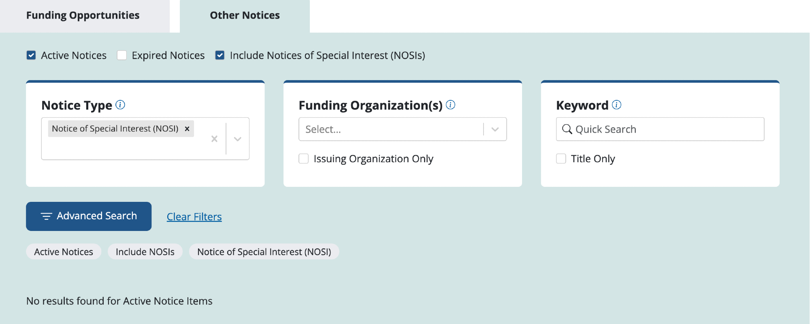The image size is (810, 324).
Task: Click the Include NOSIs filter chip
Action: [145, 252]
